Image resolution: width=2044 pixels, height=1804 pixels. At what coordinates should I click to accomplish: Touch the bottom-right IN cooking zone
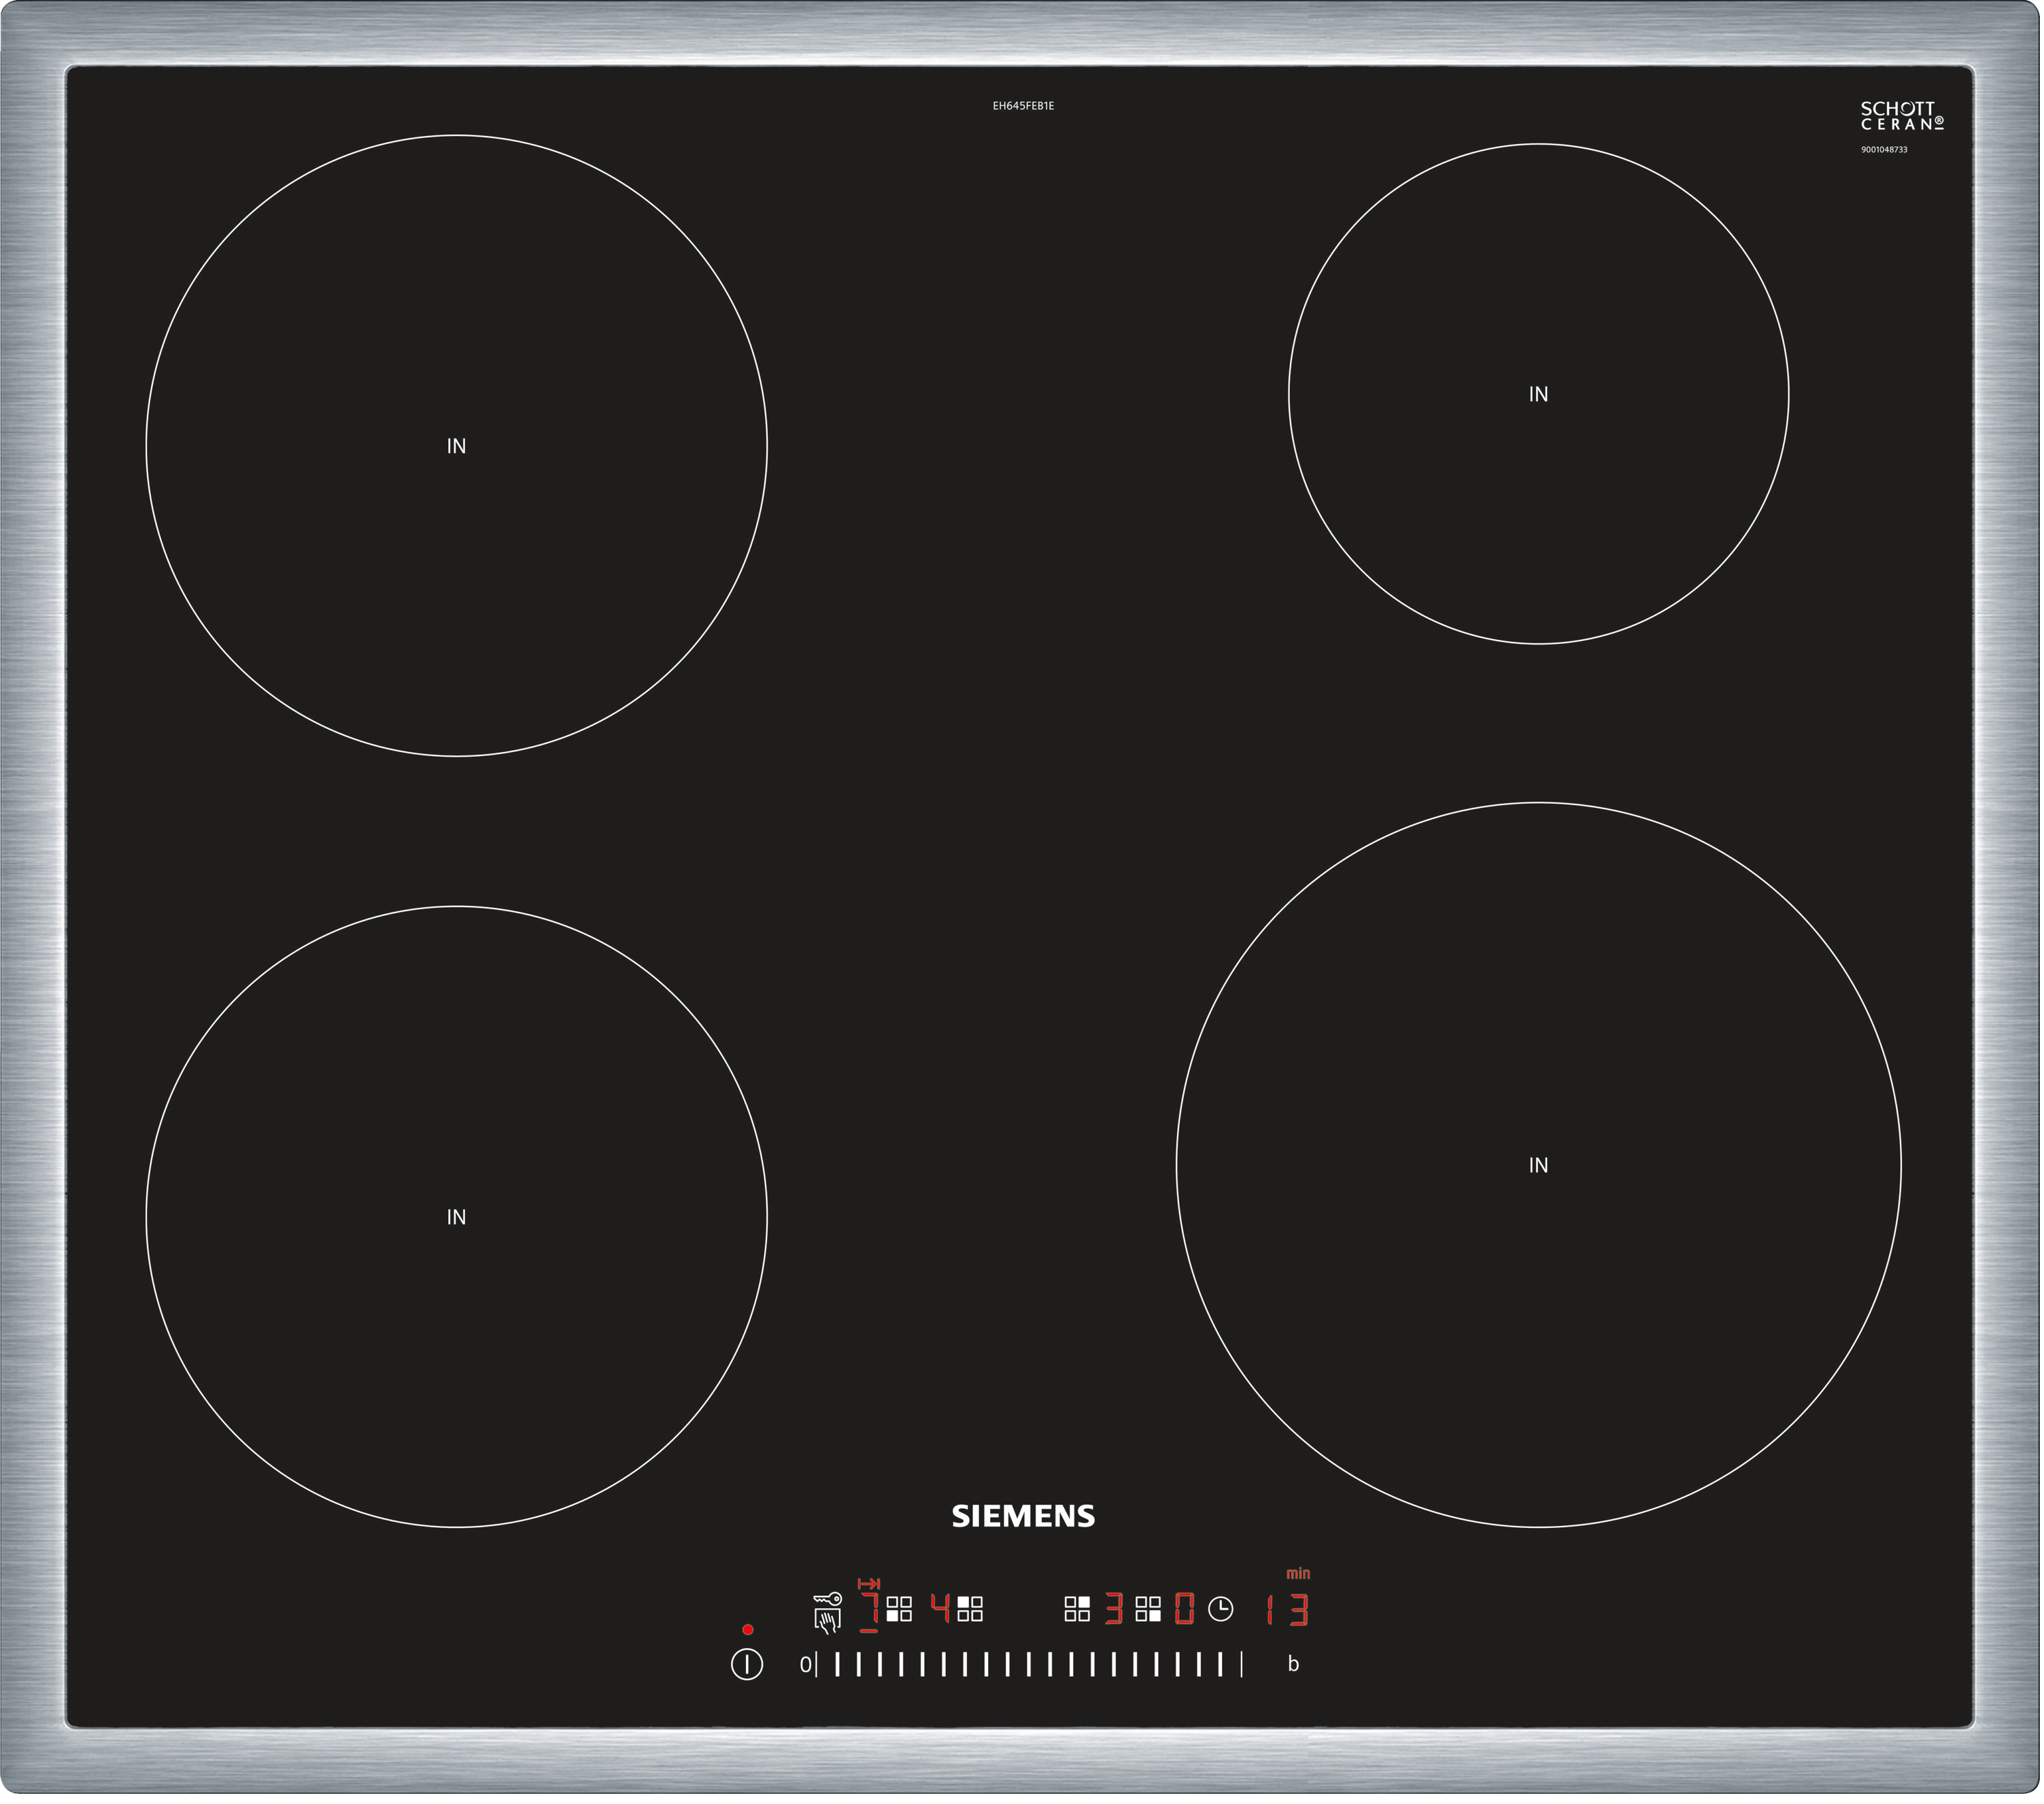1538,1165
